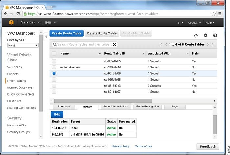Open the Privacy Policy link
Screen dimensions: 230x155
click(x=121, y=146)
